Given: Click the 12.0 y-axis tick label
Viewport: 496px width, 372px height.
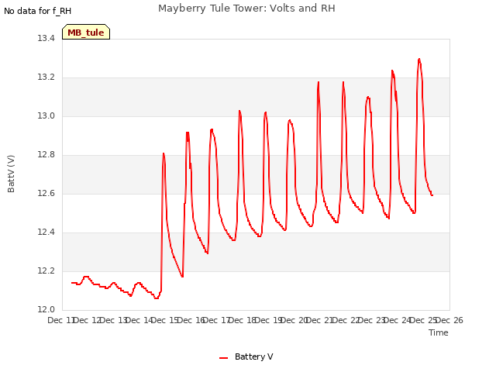Looking at the screenshot, I should coord(46,310).
